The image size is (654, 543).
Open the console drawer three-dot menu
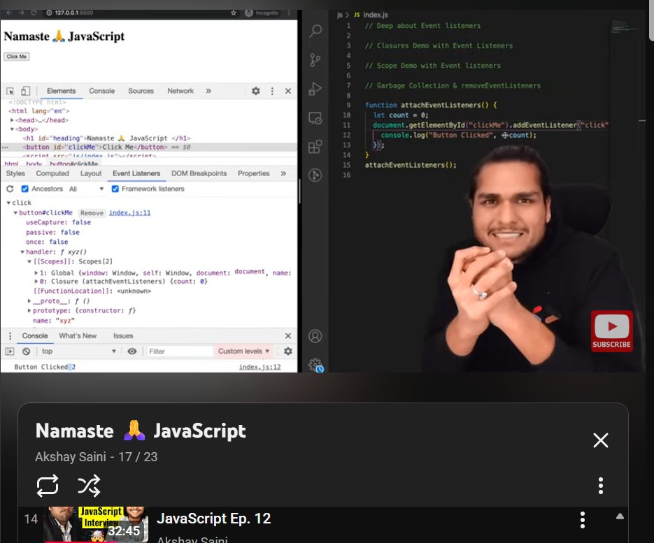pos(10,336)
